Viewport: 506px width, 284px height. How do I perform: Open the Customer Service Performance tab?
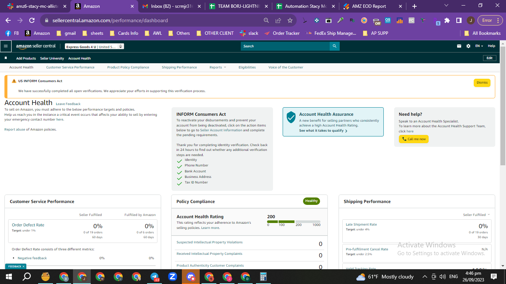tap(70, 67)
